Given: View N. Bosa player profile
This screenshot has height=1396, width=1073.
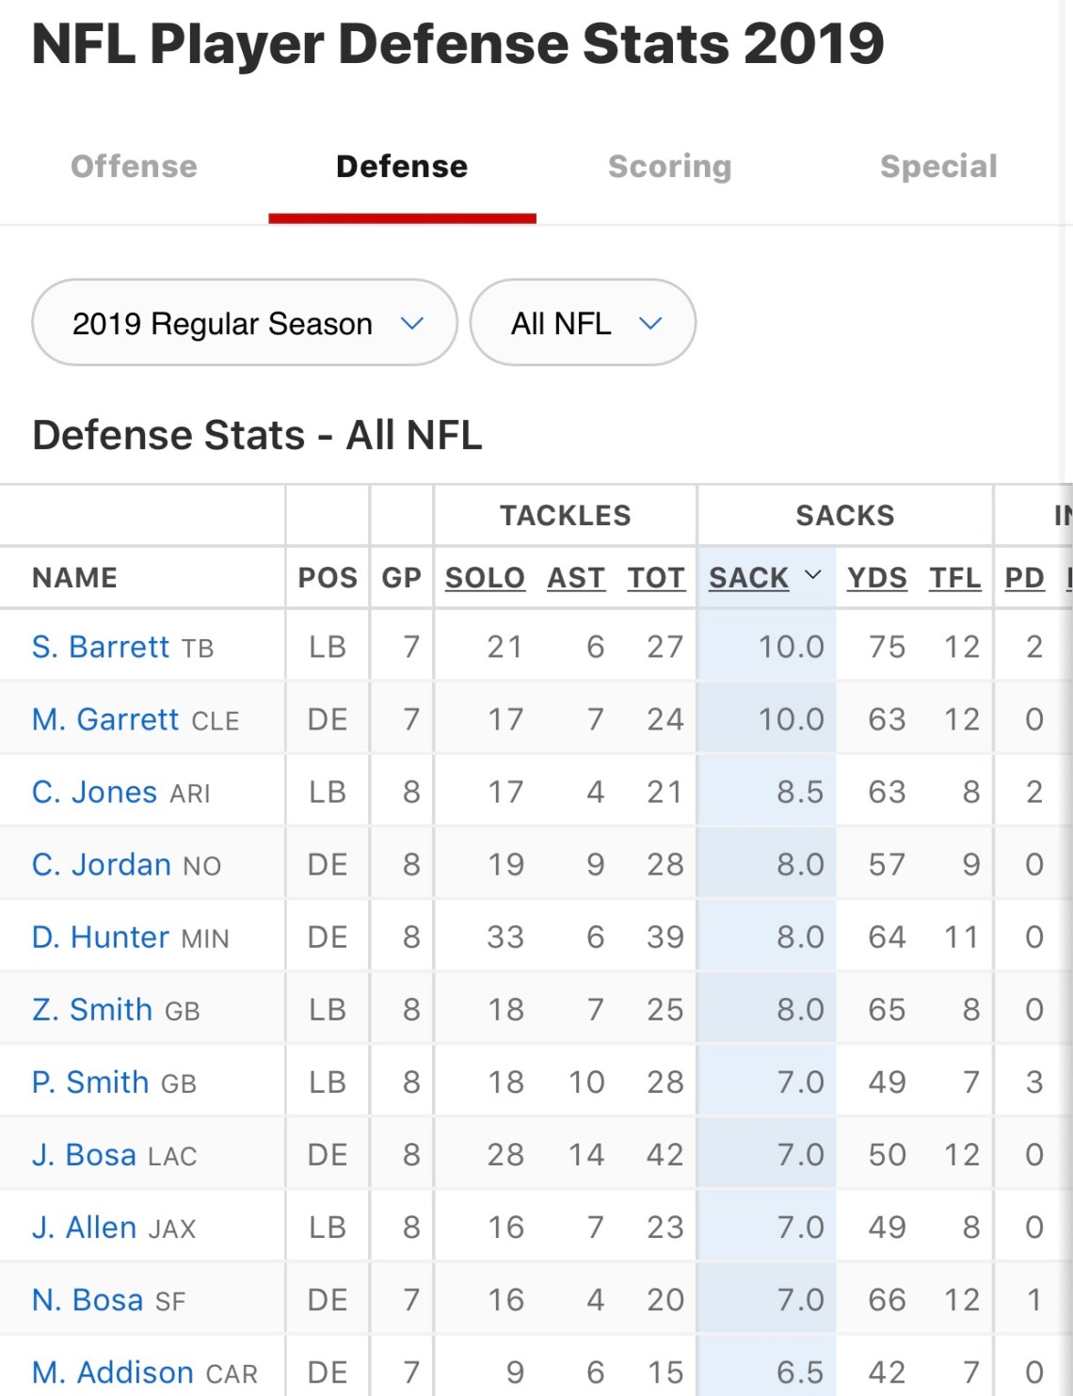Looking at the screenshot, I should point(88,1300).
